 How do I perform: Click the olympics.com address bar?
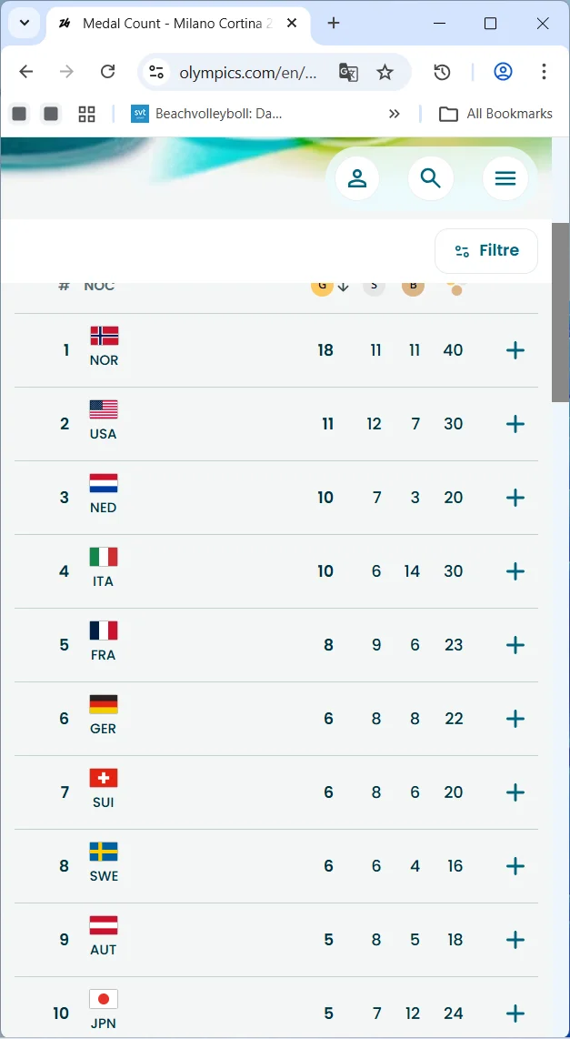(247, 73)
